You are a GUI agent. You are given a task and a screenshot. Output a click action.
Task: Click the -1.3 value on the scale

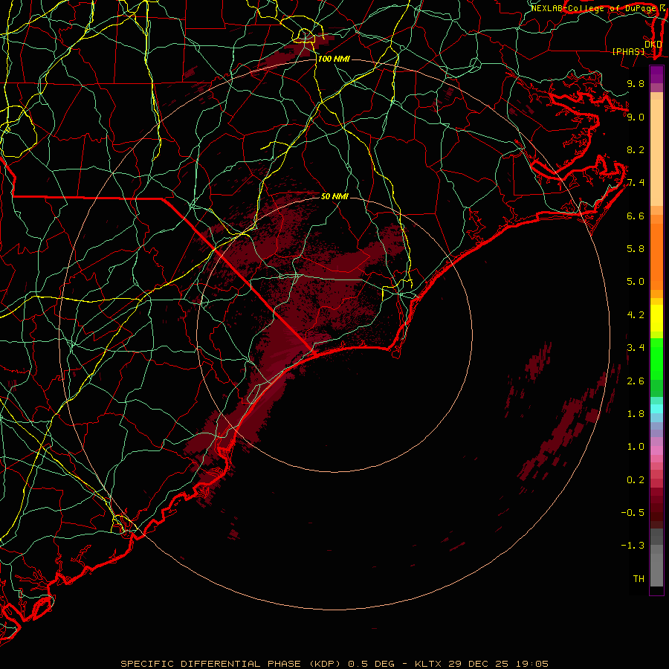633,546
